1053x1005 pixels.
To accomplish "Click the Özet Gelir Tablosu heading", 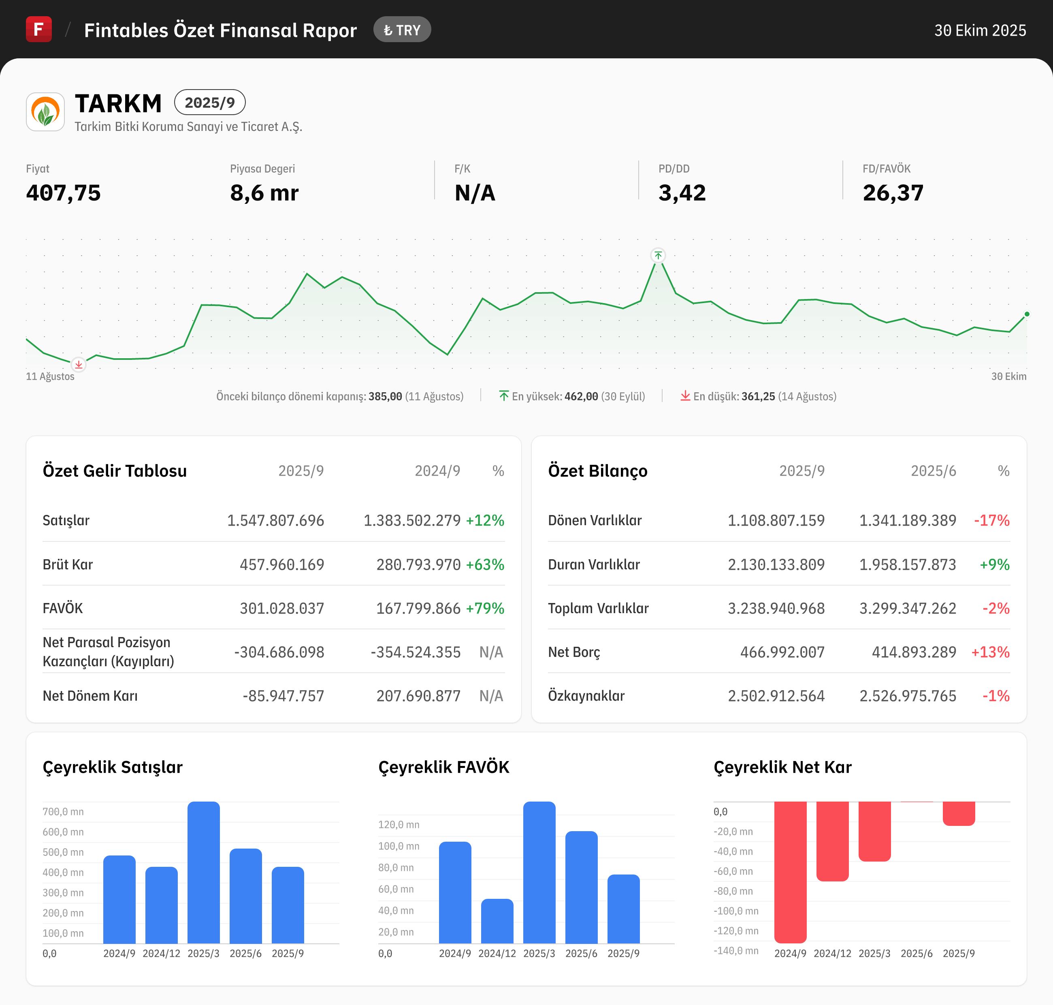I will 115,470.
